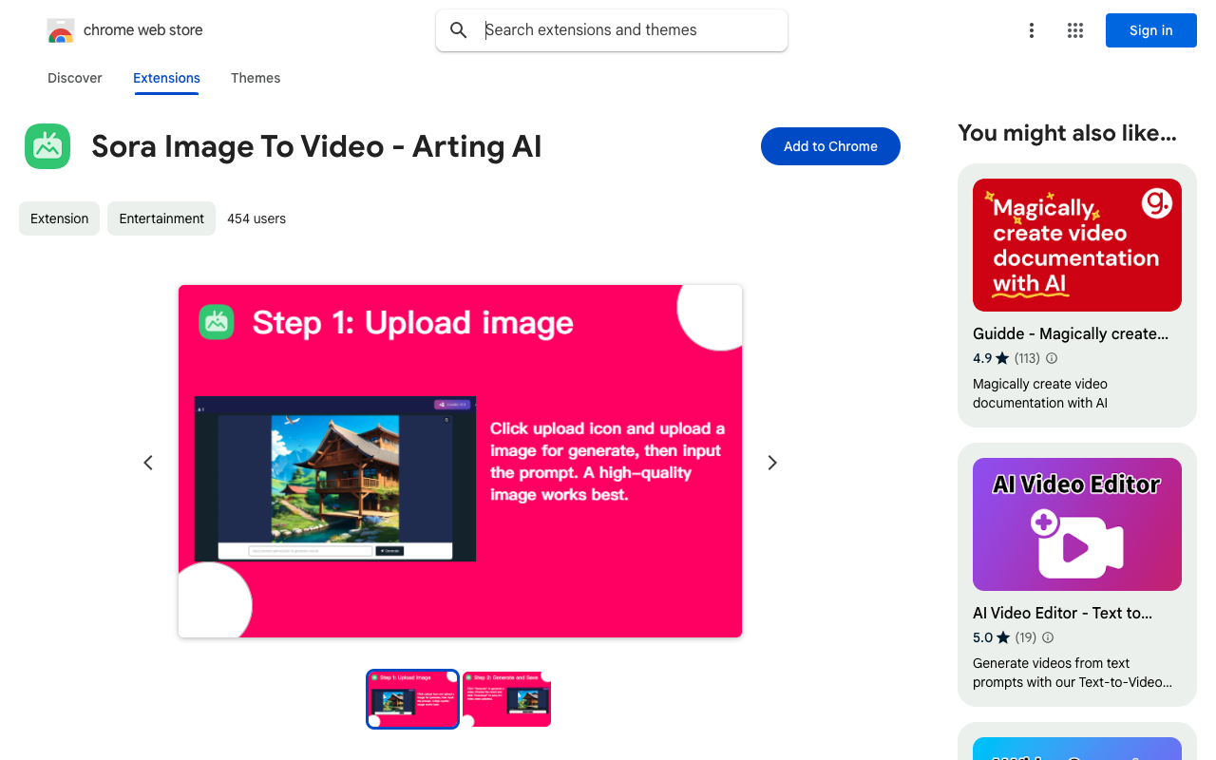The image size is (1216, 760).
Task: Open the three-dot more options menu
Action: pyautogui.click(x=1031, y=30)
